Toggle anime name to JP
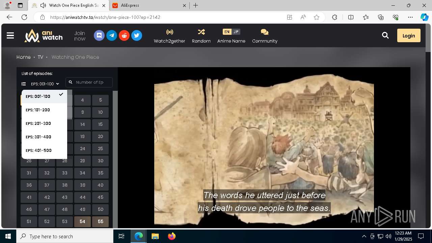432x243 pixels. (236, 32)
